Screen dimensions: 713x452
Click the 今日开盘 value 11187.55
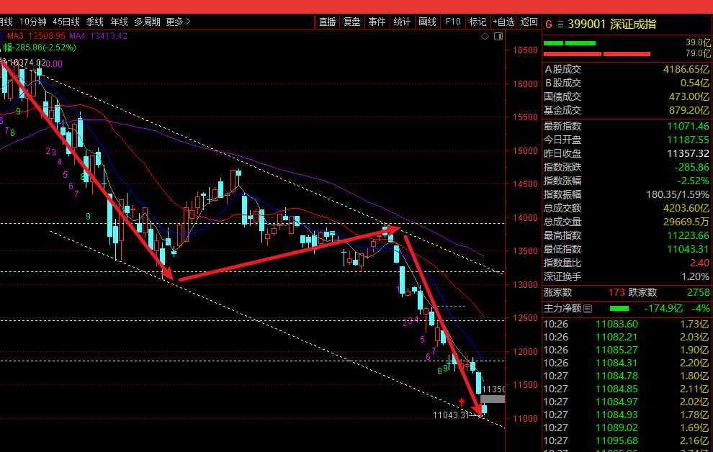[x=688, y=140]
